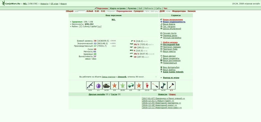Open the Персонаж menu item
261x122 pixels.
point(102,8)
